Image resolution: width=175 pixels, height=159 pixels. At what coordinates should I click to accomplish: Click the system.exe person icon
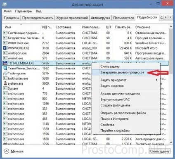pos(5,83)
